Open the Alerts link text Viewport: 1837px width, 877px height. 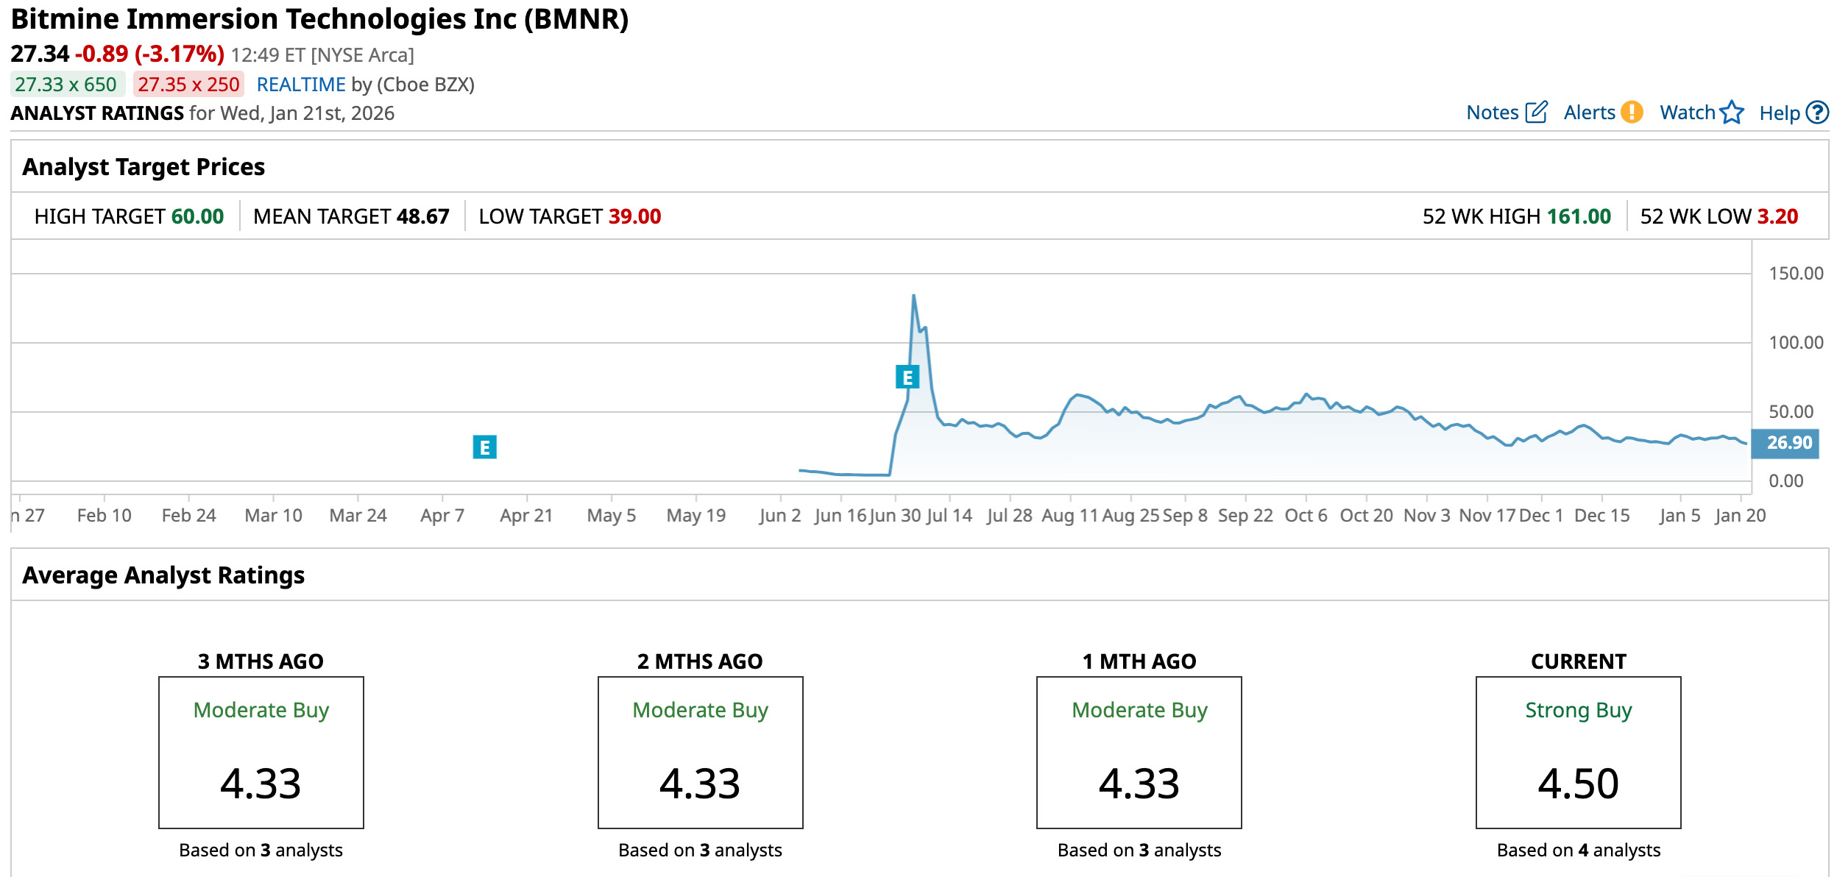[1589, 113]
